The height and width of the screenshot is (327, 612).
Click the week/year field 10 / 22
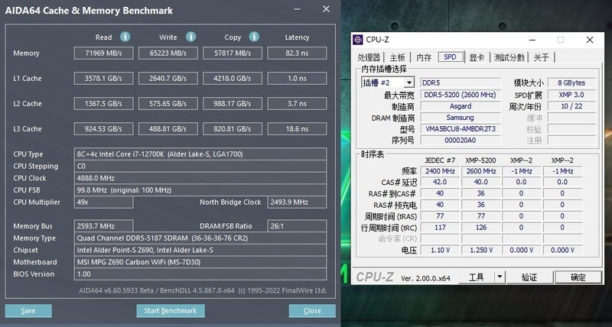571,106
